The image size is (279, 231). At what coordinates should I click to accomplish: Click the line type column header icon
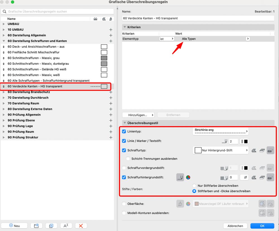95,19
